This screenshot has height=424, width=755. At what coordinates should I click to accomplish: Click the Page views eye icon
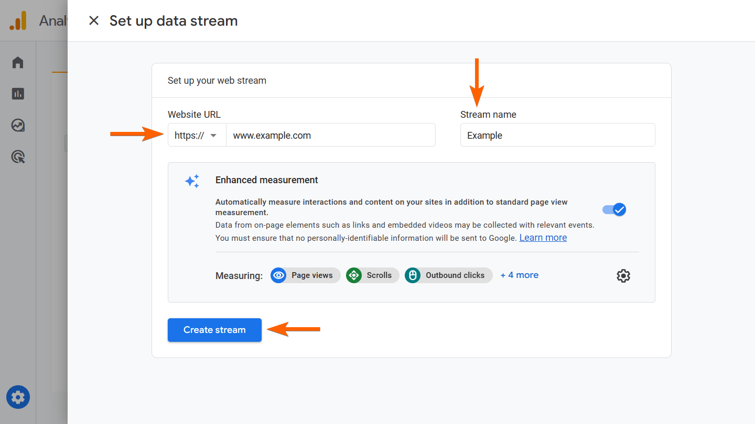[x=278, y=275]
